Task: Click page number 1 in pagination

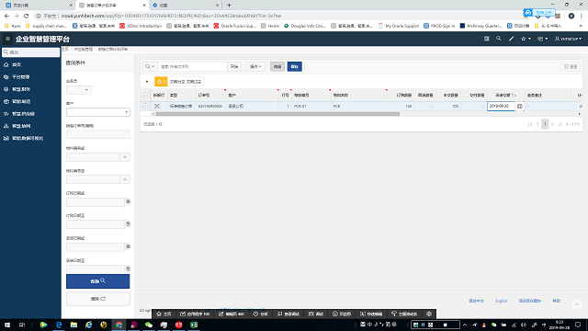Action: [545, 124]
